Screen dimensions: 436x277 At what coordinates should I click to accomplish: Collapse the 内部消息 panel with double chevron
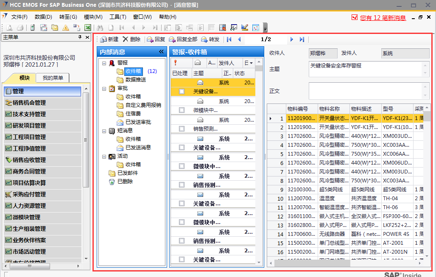pyautogui.click(x=161, y=52)
